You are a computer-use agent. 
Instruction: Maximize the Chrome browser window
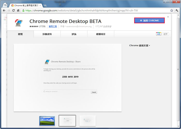[170, 2]
